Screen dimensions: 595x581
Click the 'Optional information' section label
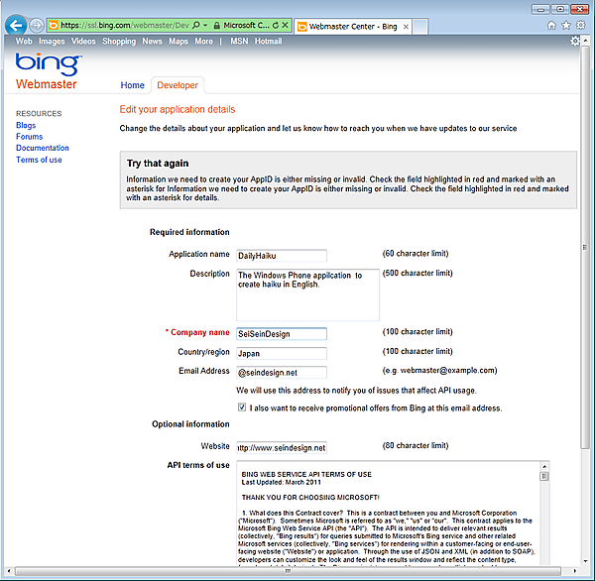[x=190, y=424]
